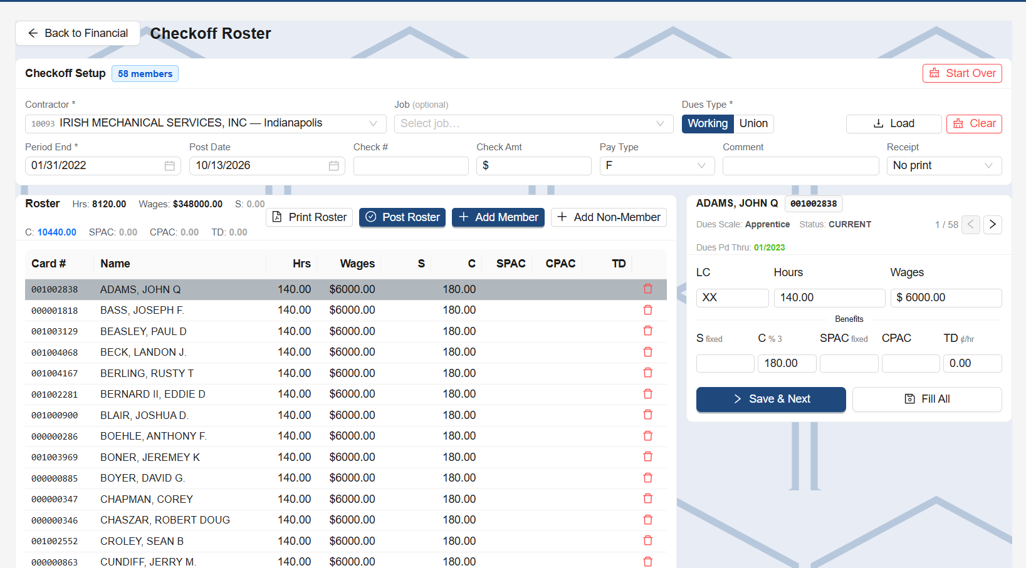Click trash icon for CHASZAR, ROBERT DOUG
The height and width of the screenshot is (568, 1026).
pos(648,520)
